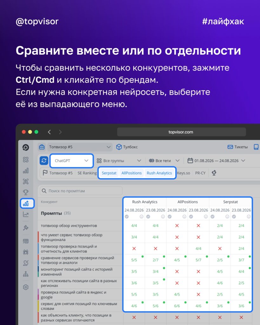Open the atom-shaped sidebar icon
260x325 pixels.
tap(26, 160)
